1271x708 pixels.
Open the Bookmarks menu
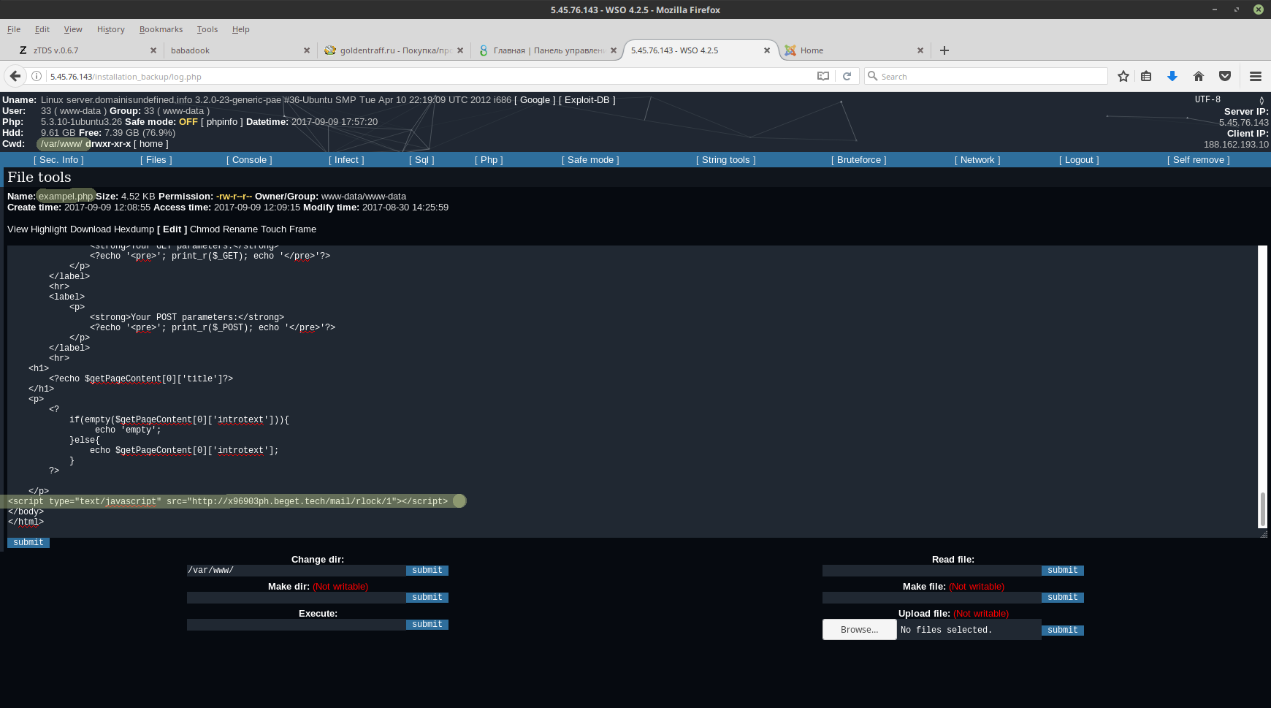[161, 29]
